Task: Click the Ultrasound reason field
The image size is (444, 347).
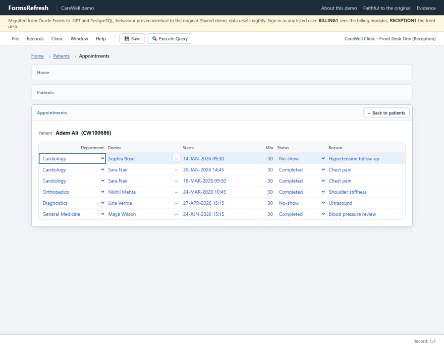Action: point(366,203)
